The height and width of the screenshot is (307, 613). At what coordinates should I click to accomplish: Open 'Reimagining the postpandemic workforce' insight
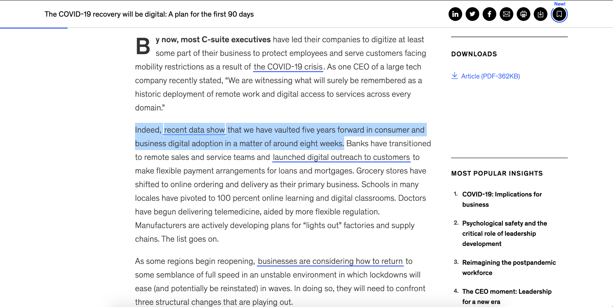point(509,267)
